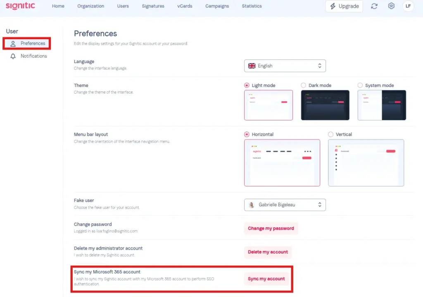The height and width of the screenshot is (297, 423).
Task: Go to the Home menu
Action: click(x=58, y=6)
